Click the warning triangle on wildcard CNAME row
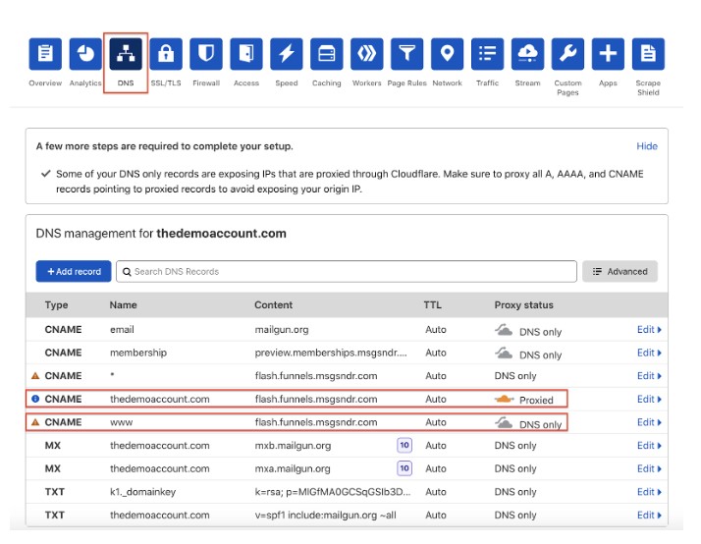 click(35, 376)
